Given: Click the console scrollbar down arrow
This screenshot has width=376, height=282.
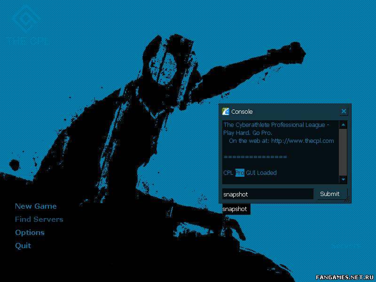Looking at the screenshot, I should pos(343,180).
